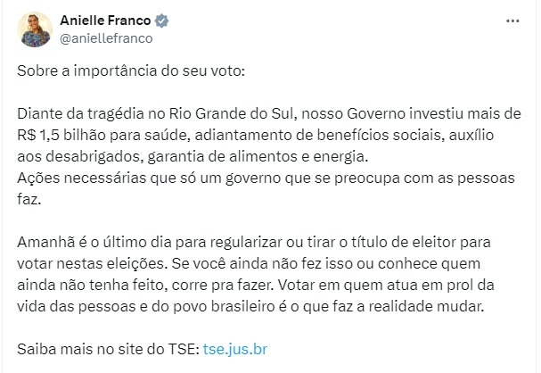Screen dimensions: 541x373
Task: Open the @aniellefranco handle
Action: coord(106,38)
